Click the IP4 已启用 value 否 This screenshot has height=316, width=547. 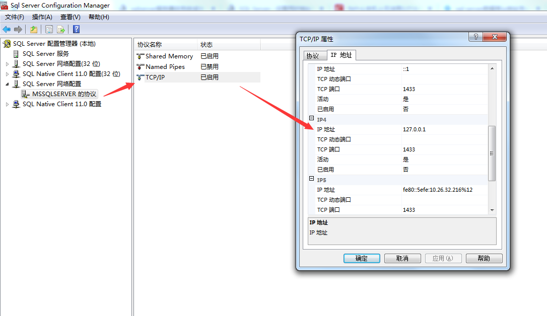[405, 170]
